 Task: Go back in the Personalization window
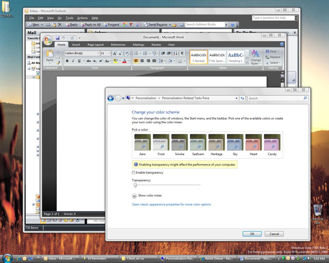coord(111,98)
